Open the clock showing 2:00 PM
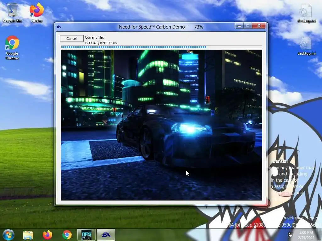Screen dimensions: 322x241 [306, 235]
